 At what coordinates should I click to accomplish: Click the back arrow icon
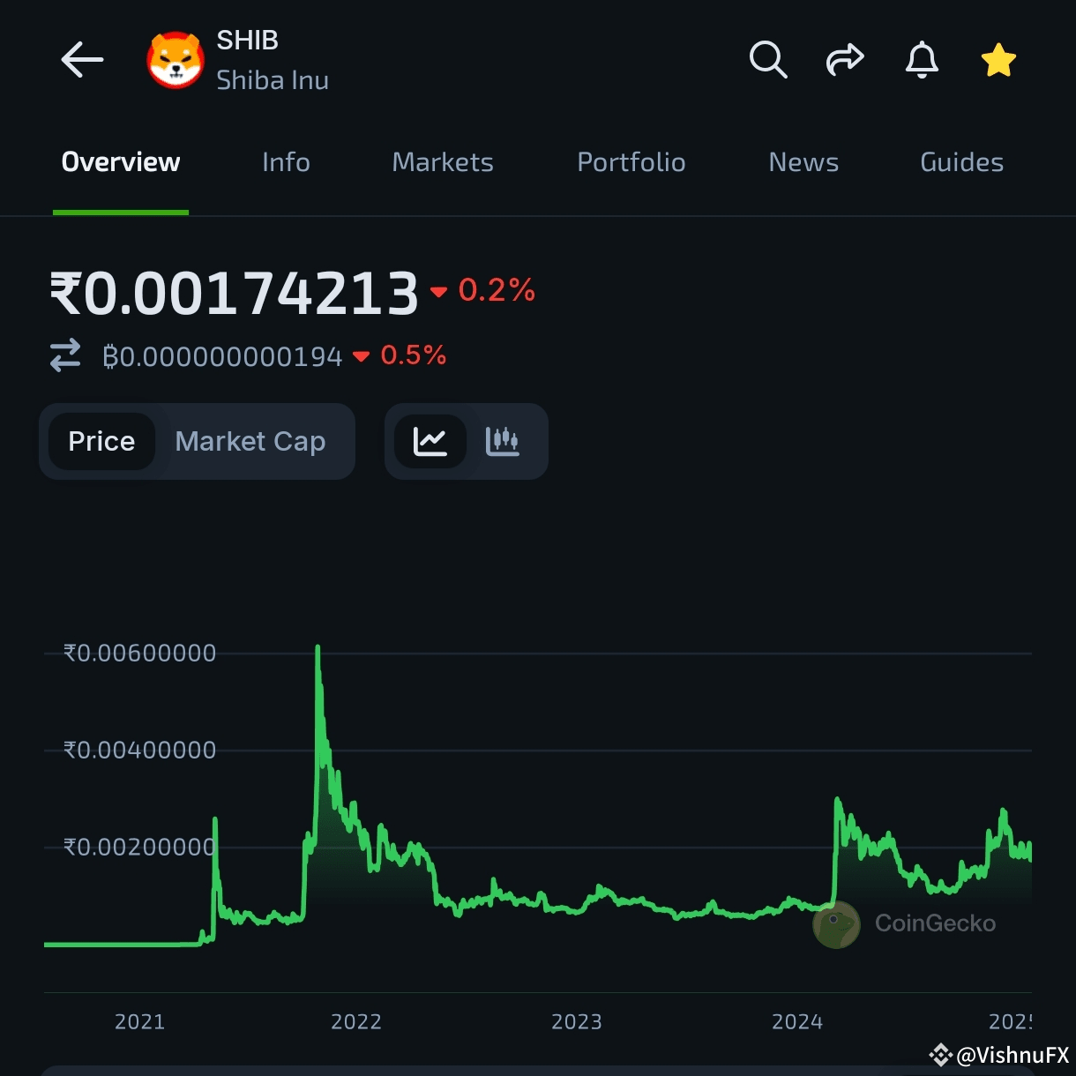[82, 60]
